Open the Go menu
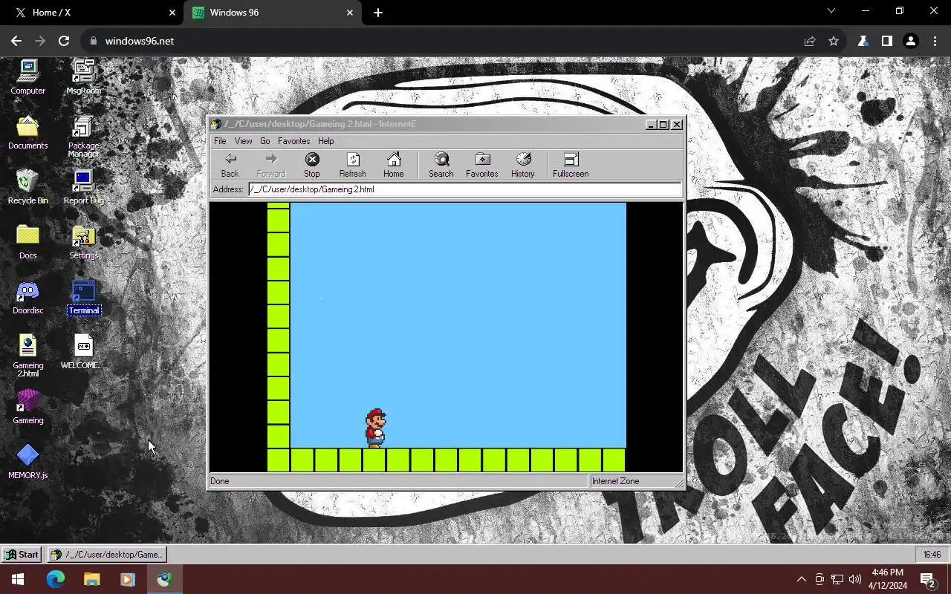This screenshot has width=951, height=594. pyautogui.click(x=265, y=141)
